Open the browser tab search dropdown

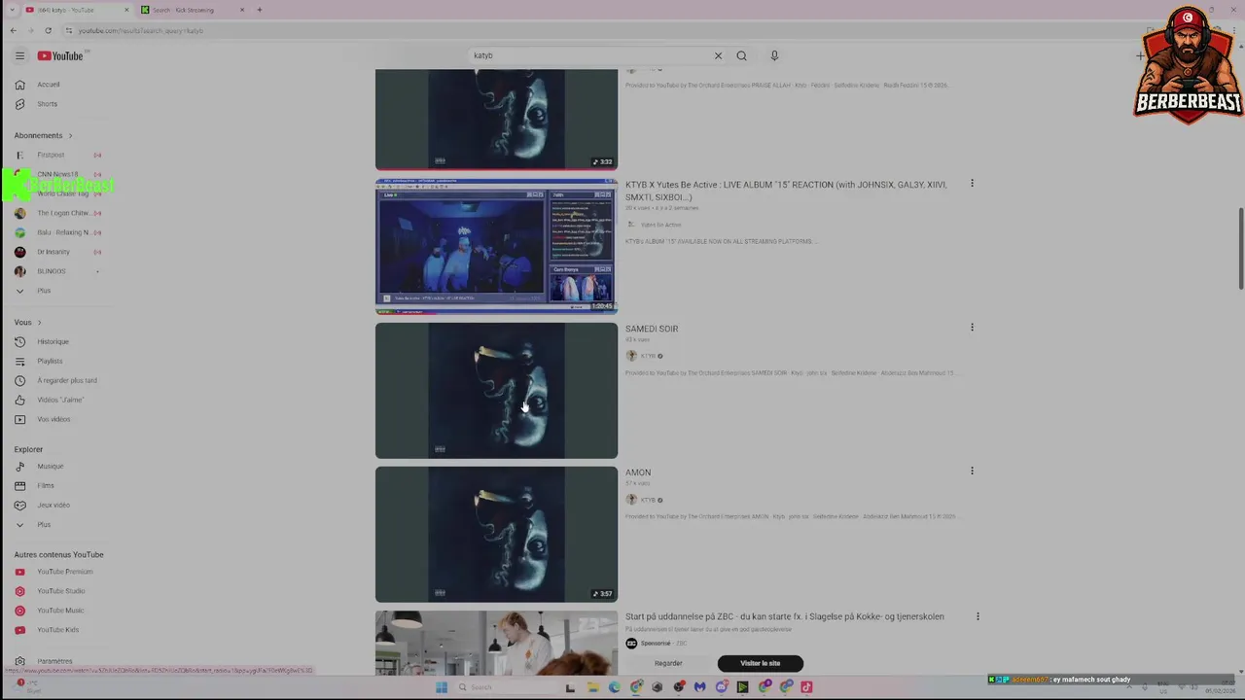pos(13,10)
